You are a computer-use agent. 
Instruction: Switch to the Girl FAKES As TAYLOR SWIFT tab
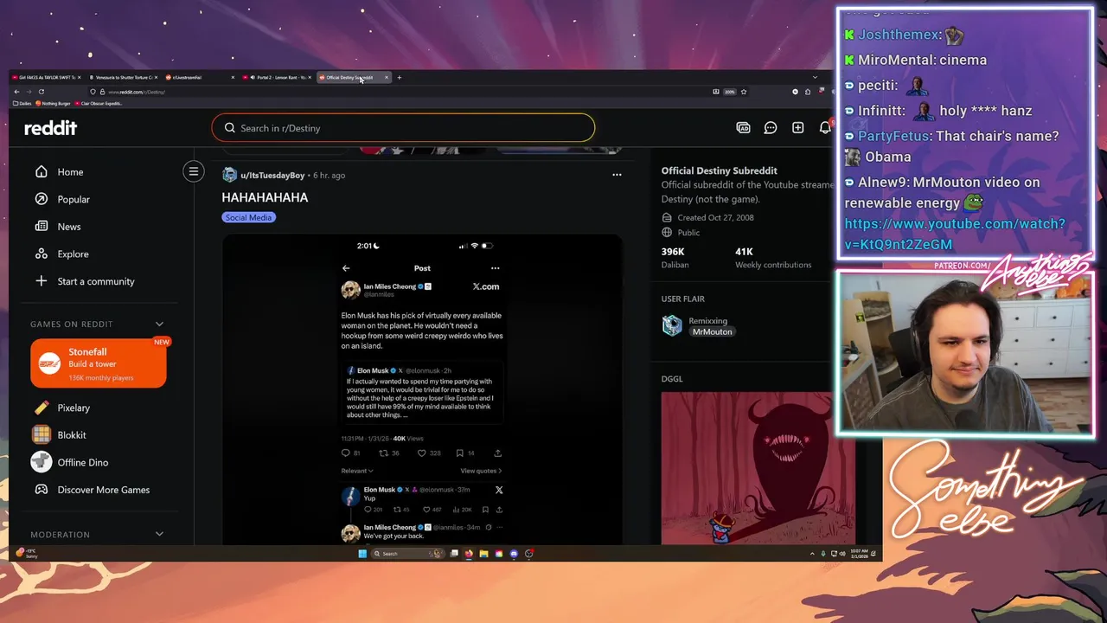tap(45, 77)
